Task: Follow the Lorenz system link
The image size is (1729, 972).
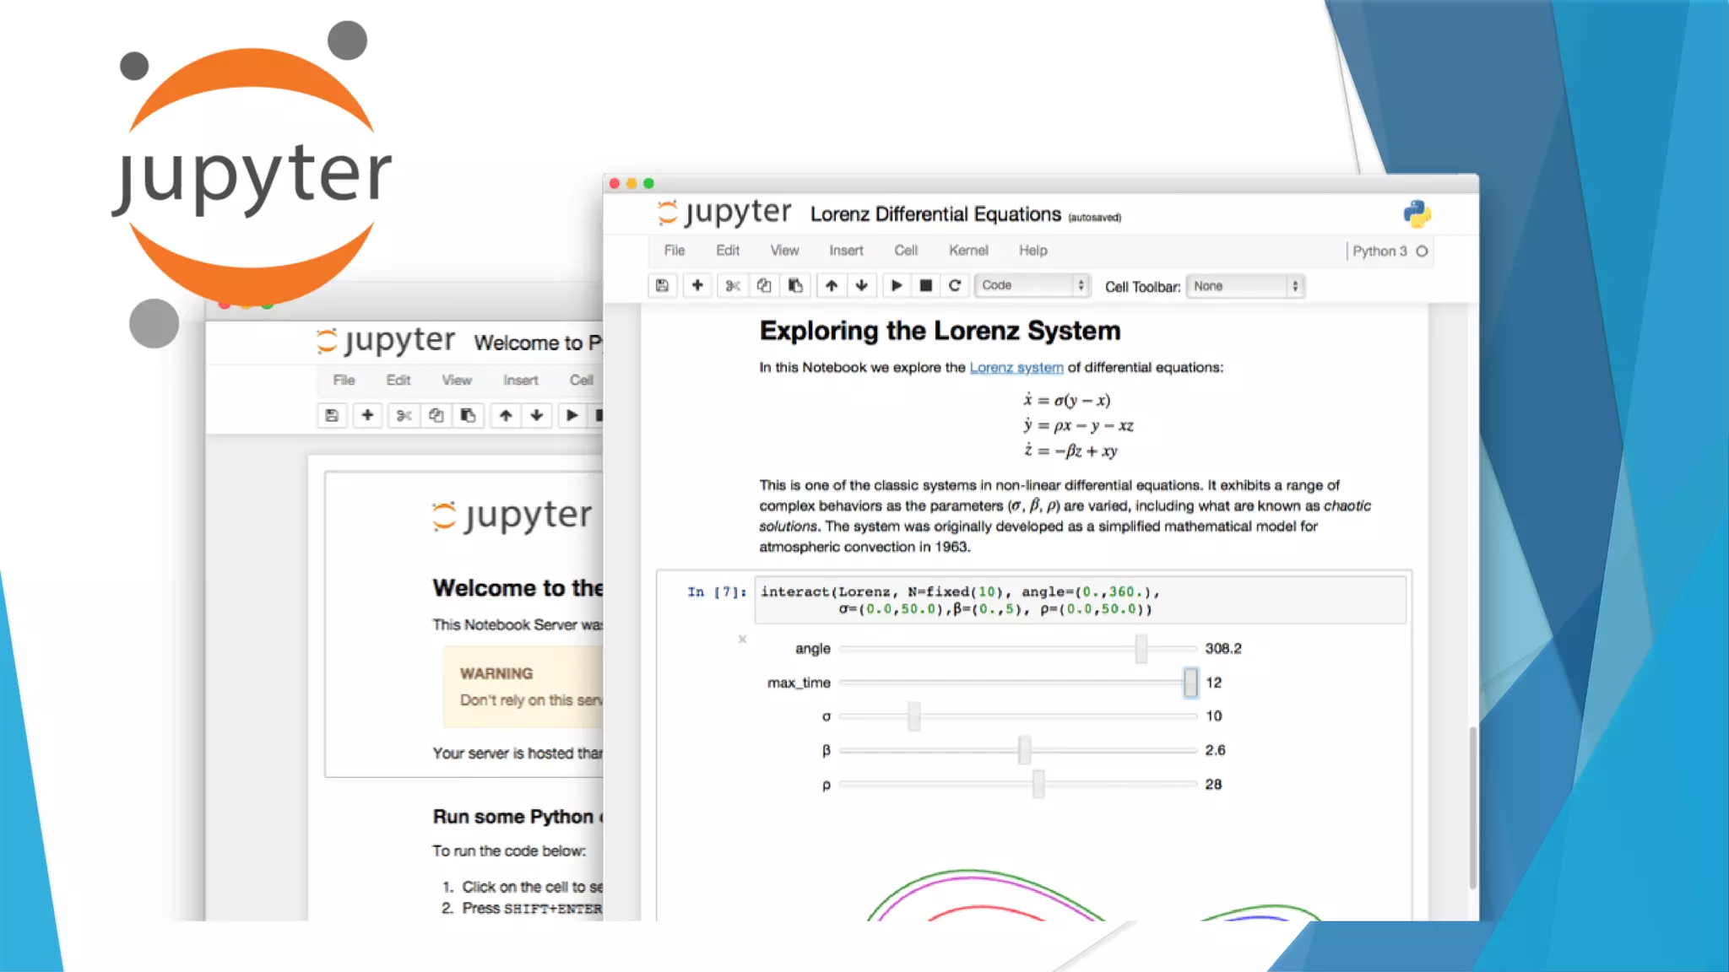Action: click(x=1016, y=368)
